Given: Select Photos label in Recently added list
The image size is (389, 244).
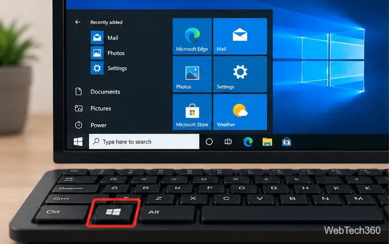Looking at the screenshot, I should (116, 53).
